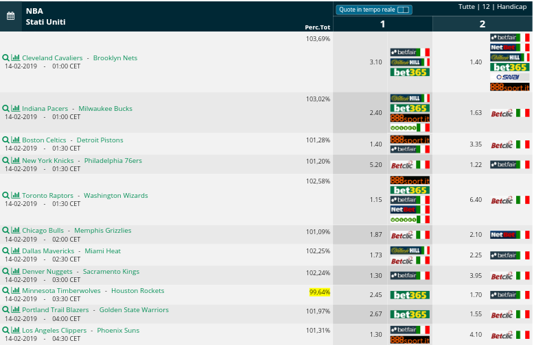Open the Brooklyn Nets team link

click(x=115, y=57)
